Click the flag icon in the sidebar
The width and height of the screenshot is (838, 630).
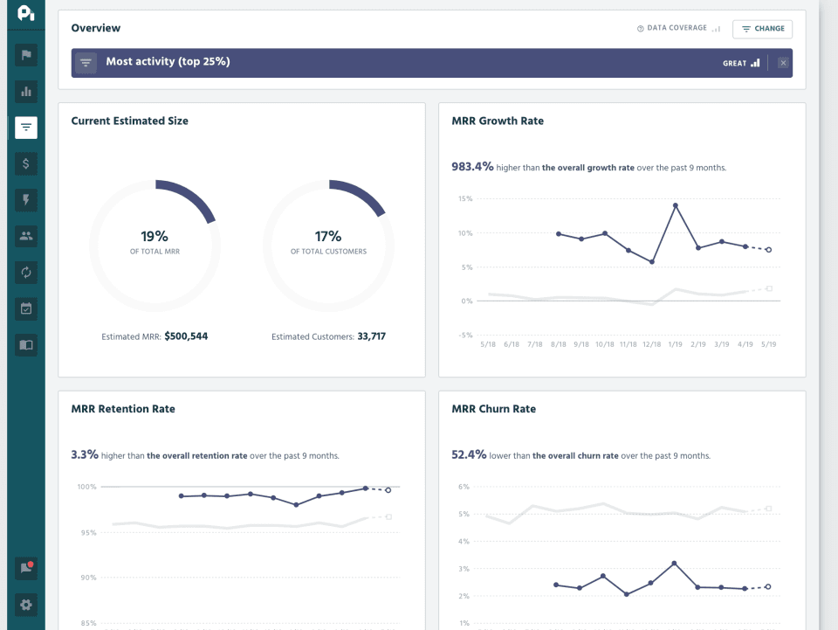coord(26,55)
